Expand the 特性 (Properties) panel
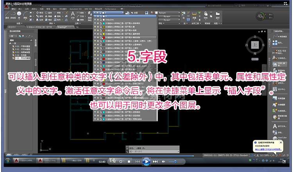The image size is (293, 172). point(161,23)
